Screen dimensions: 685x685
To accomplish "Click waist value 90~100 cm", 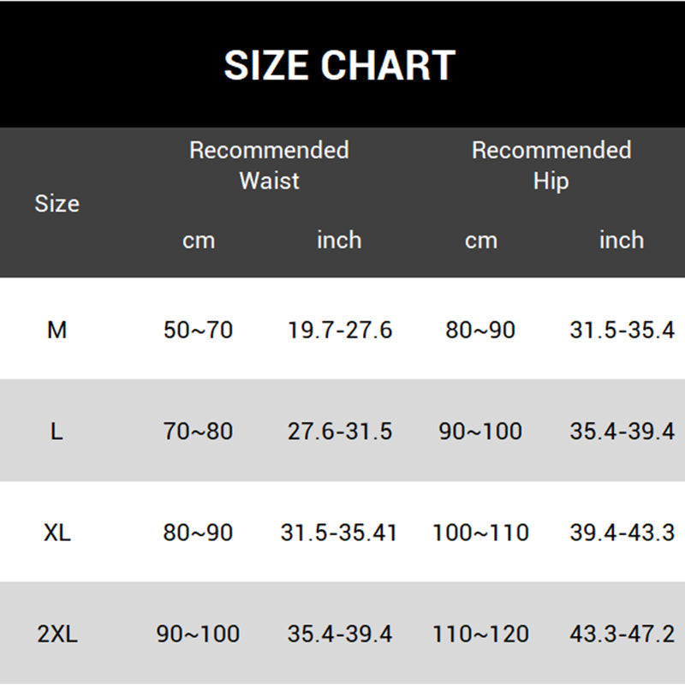I will pyautogui.click(x=198, y=634).
